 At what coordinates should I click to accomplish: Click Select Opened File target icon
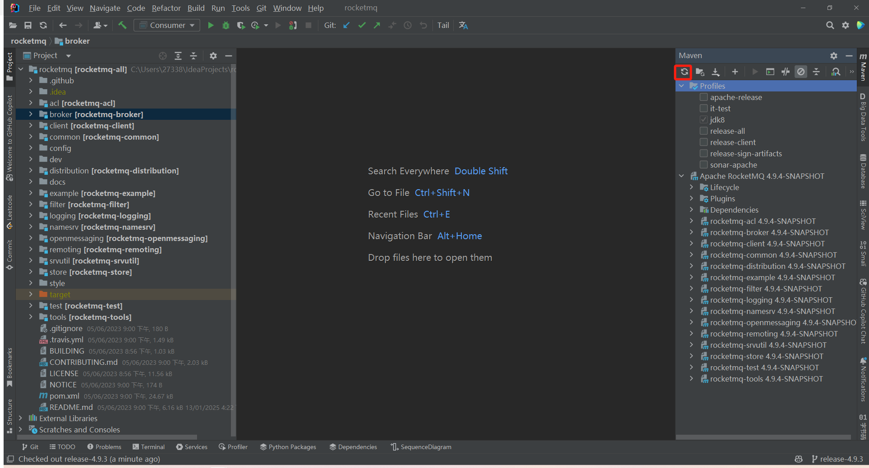[x=163, y=55]
